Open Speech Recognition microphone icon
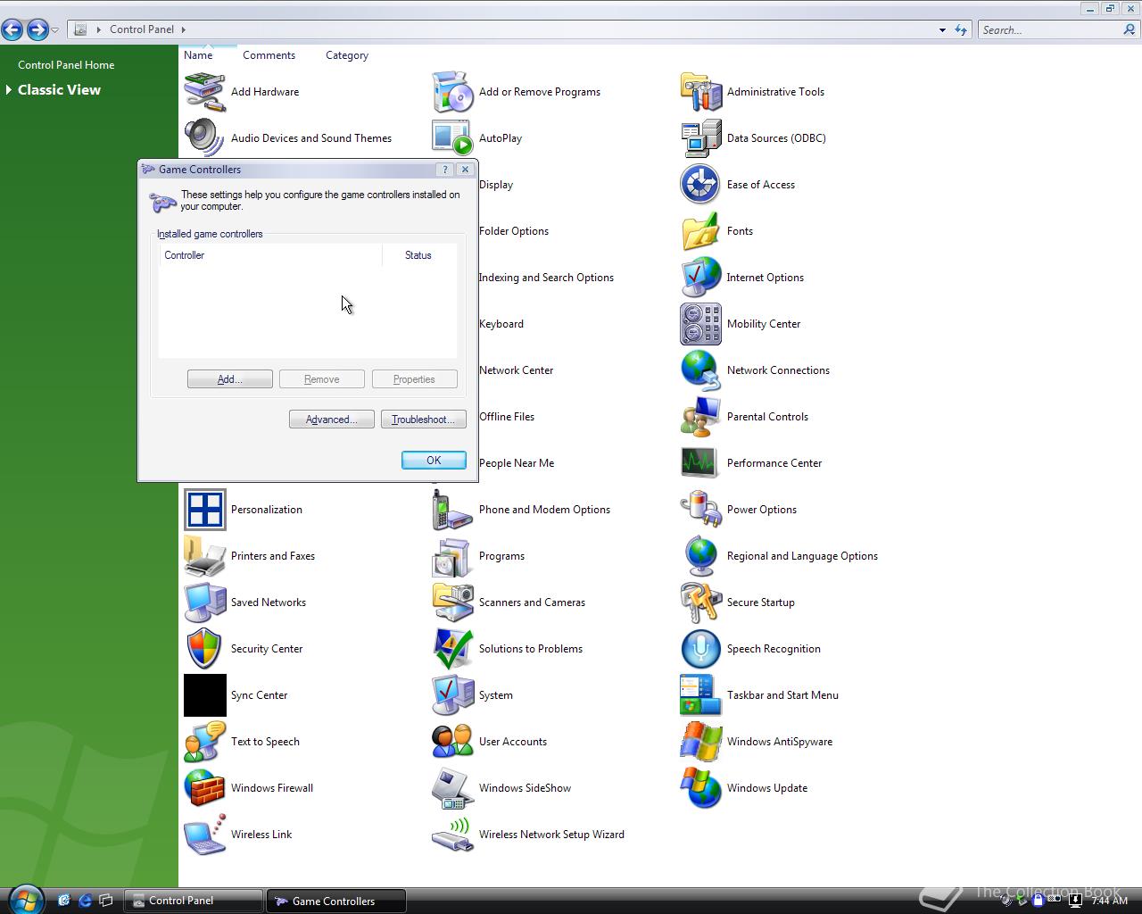This screenshot has height=914, width=1142. coord(700,649)
